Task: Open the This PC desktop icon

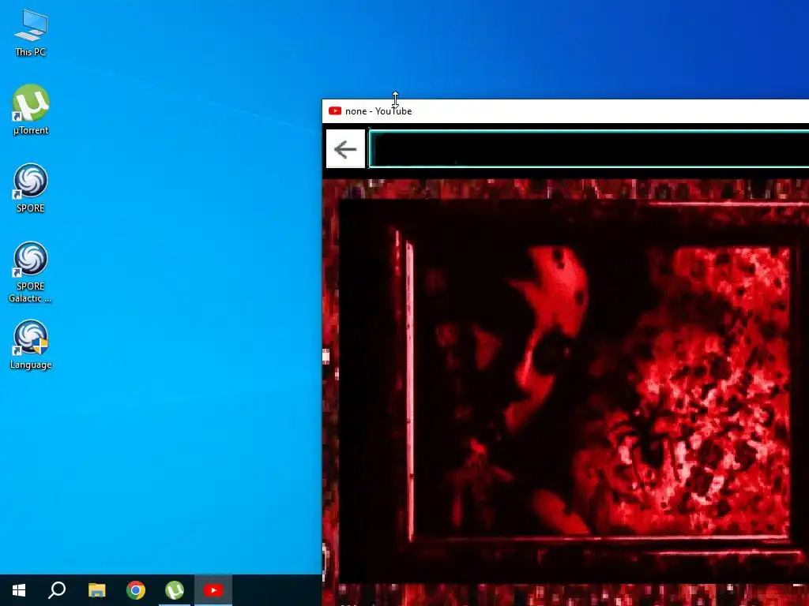Action: click(31, 32)
